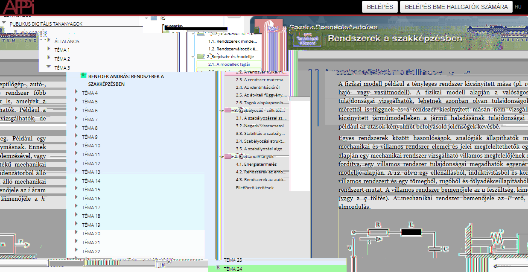528x272 pixels.
Task: Click the pink folder icon beside '4. Esettanulmányok'
Action: click(x=228, y=156)
